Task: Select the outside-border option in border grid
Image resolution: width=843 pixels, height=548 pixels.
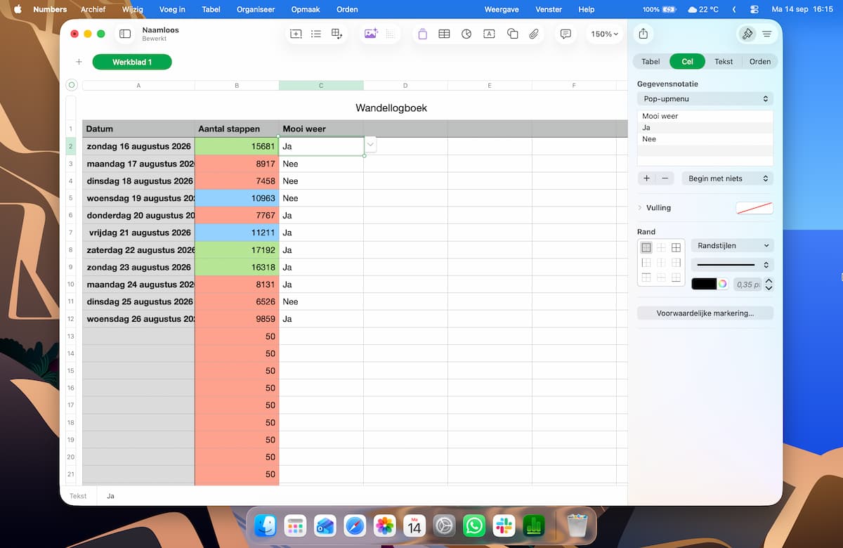Action: pos(646,248)
